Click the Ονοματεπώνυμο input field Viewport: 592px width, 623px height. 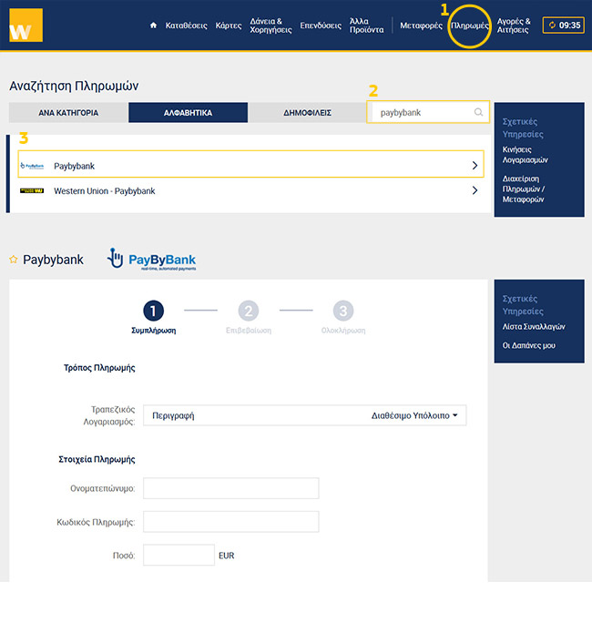(x=231, y=489)
